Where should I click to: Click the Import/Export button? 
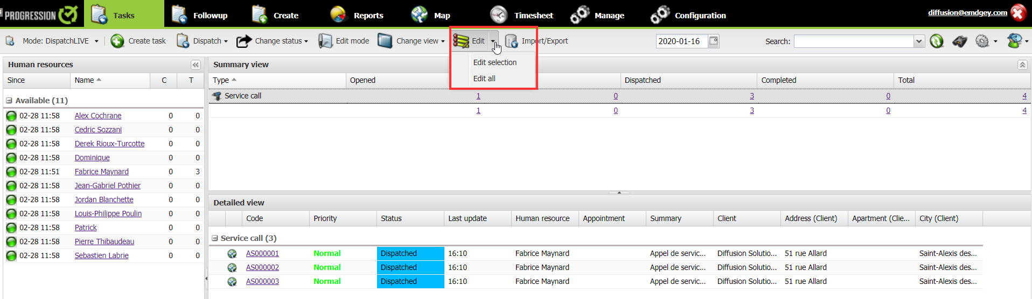coord(536,41)
